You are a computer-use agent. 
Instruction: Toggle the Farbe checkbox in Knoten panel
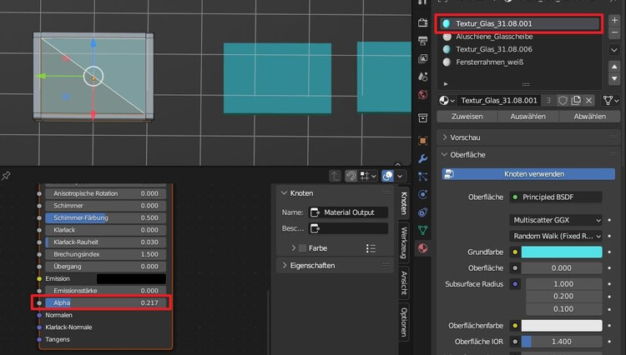[301, 248]
